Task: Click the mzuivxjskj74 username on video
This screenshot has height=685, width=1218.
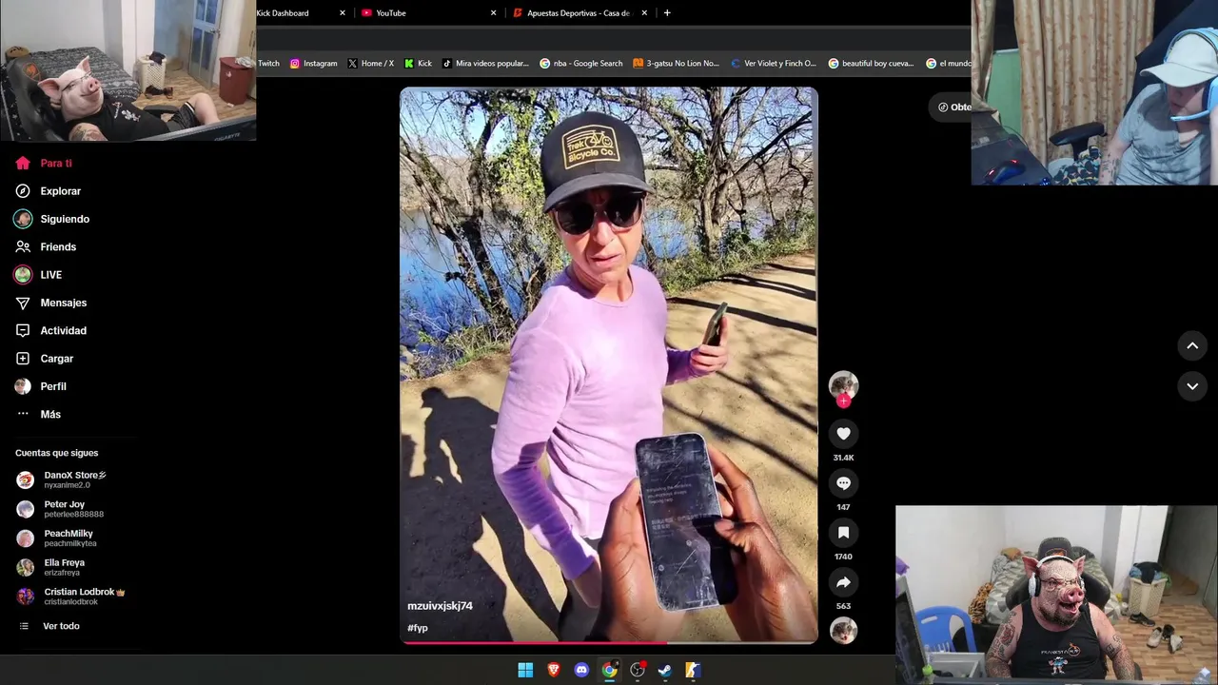Action: click(x=440, y=606)
